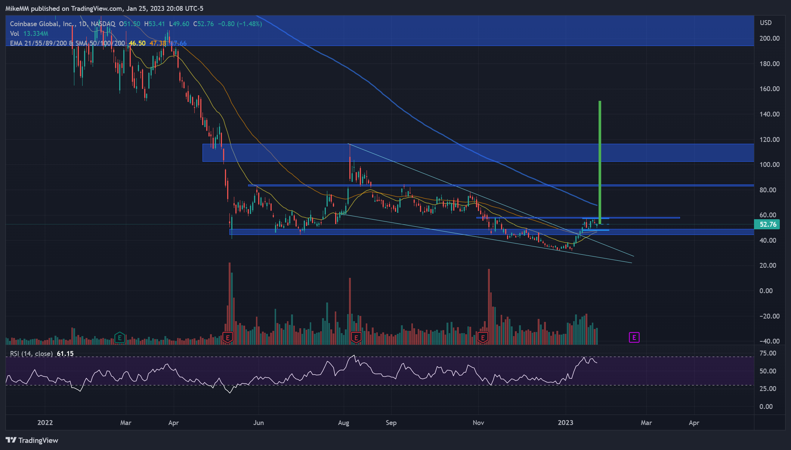Screen dimensions: 791x450
Task: Click the 2023 label on time axis
Action: coord(566,423)
